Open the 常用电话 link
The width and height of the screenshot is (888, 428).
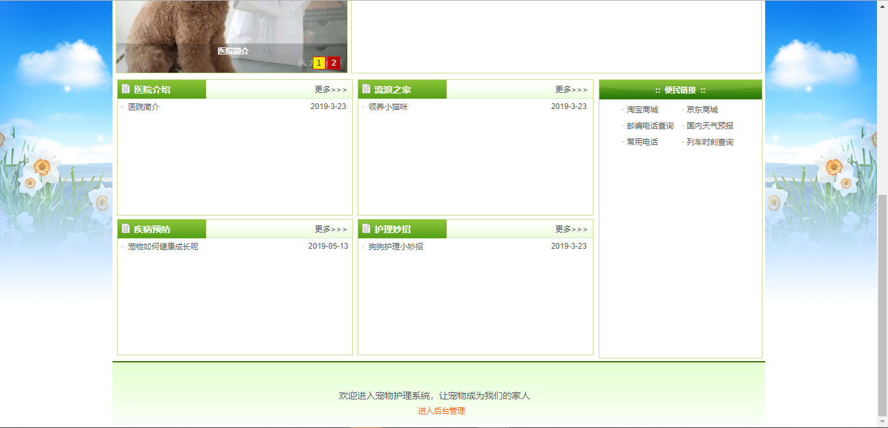pos(642,142)
